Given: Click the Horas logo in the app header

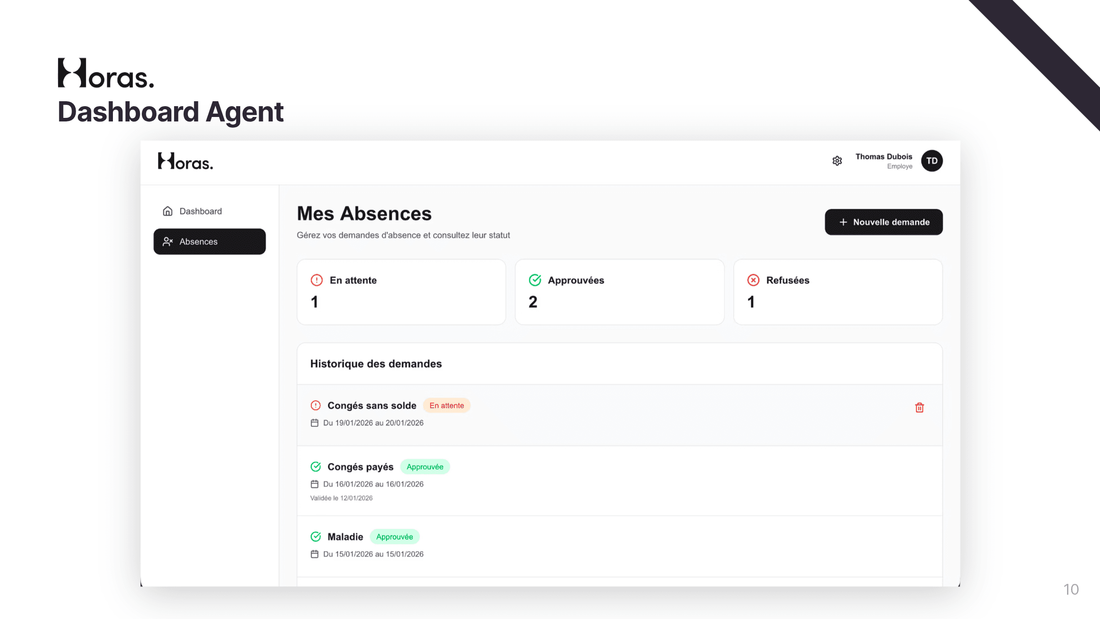Looking at the screenshot, I should (x=185, y=161).
